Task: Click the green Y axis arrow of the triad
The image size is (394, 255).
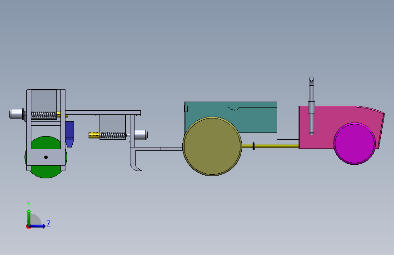Action: [x=29, y=217]
